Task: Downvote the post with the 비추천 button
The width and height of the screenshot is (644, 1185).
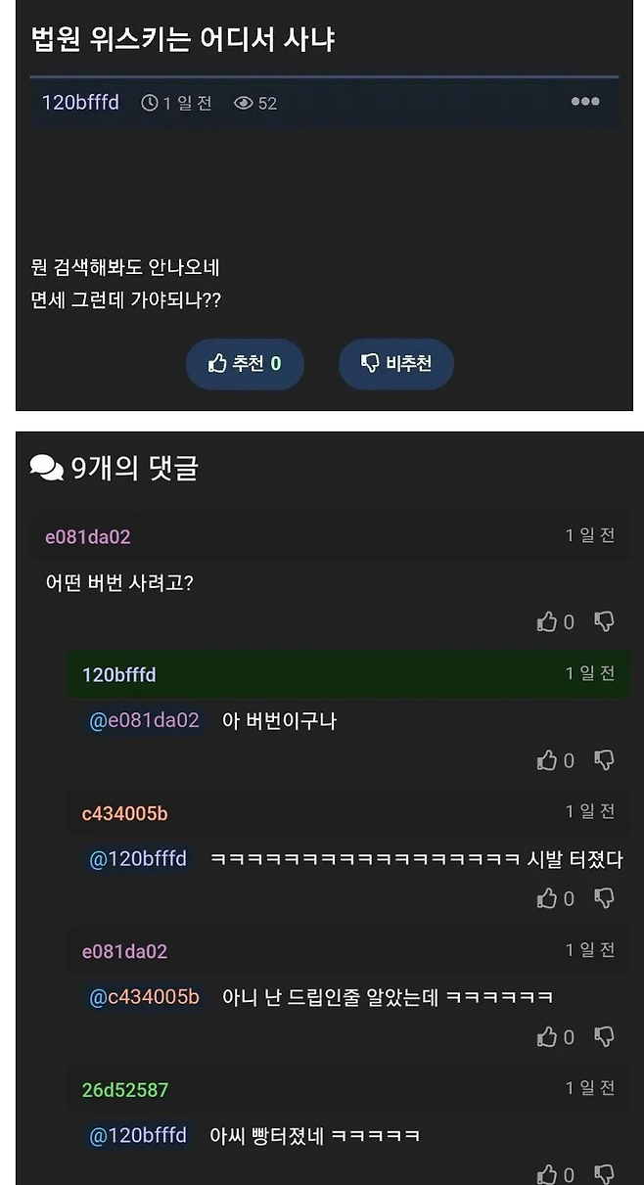Action: 395,363
